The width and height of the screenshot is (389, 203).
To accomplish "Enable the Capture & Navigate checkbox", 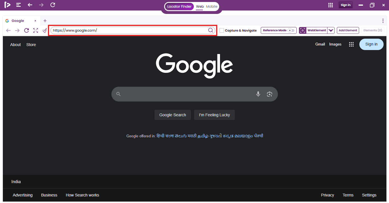I will tap(222, 30).
